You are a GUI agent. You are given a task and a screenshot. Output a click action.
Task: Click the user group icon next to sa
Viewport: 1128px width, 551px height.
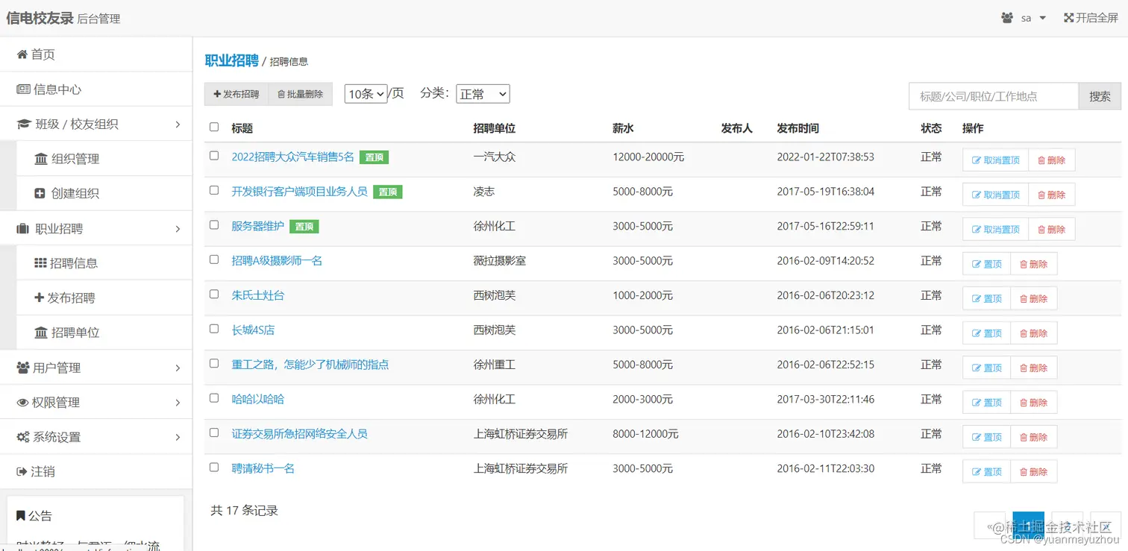pyautogui.click(x=1007, y=18)
